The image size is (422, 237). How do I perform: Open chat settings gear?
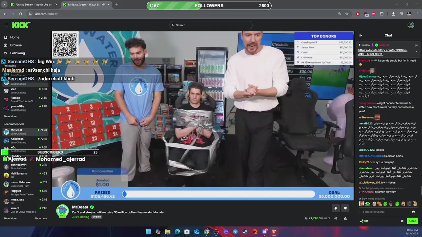(402, 221)
